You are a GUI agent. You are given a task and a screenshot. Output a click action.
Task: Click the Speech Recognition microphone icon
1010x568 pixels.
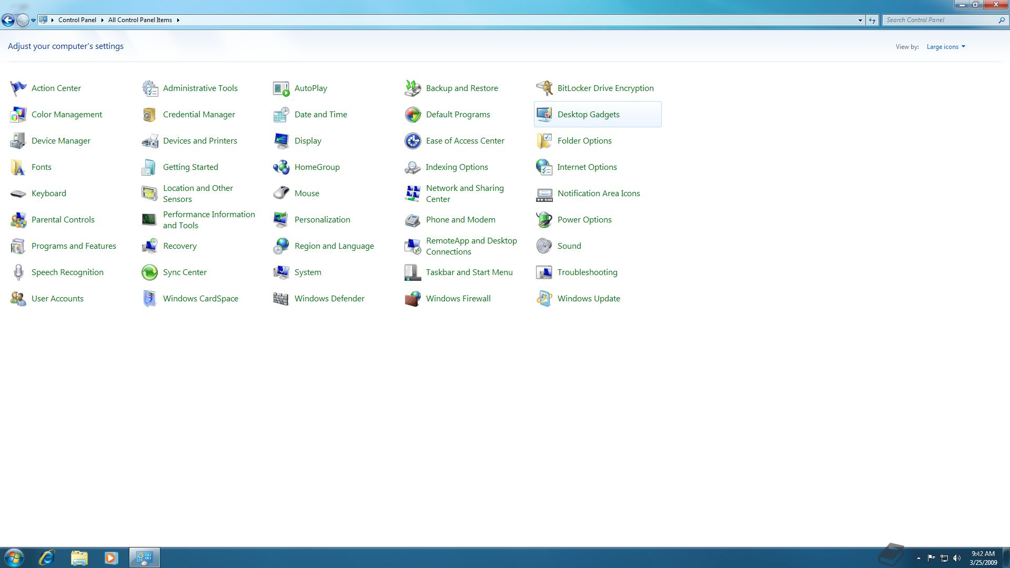(x=18, y=272)
